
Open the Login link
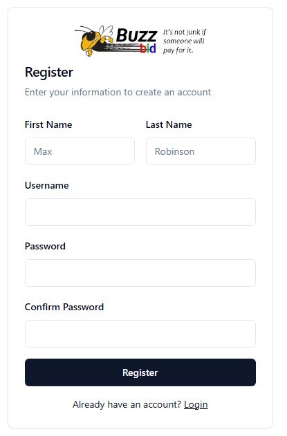pyautogui.click(x=196, y=404)
